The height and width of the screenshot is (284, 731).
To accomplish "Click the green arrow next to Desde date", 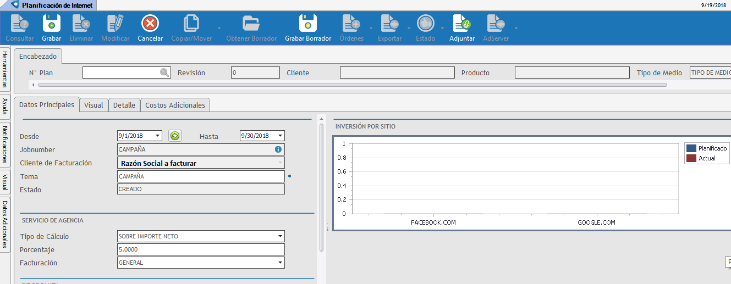I will click(175, 136).
